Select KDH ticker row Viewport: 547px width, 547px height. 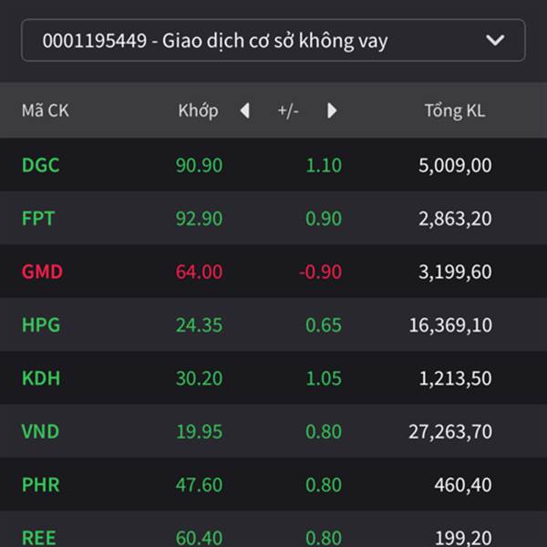click(273, 377)
